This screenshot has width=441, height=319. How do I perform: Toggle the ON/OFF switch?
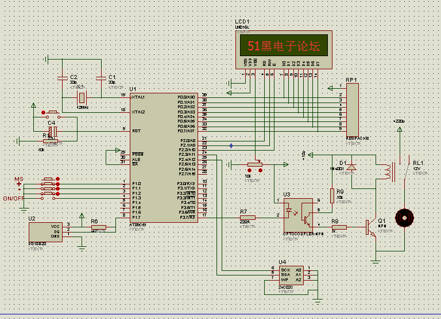49,198
